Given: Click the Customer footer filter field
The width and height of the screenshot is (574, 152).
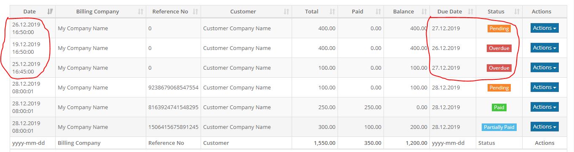Looking at the screenshot, I should click(246, 143).
